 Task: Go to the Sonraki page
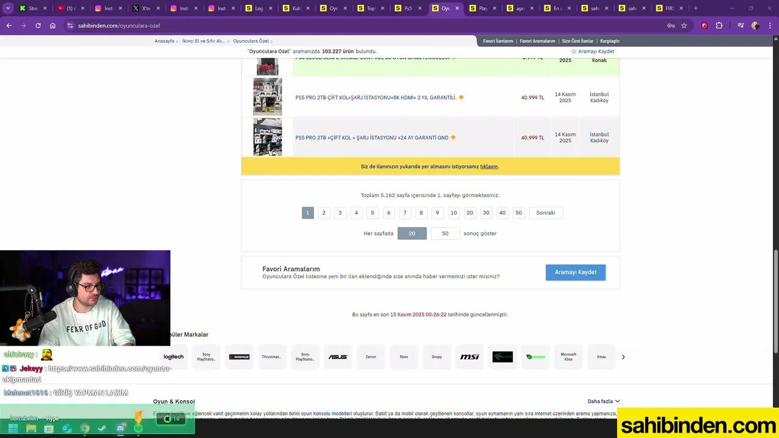pos(546,213)
